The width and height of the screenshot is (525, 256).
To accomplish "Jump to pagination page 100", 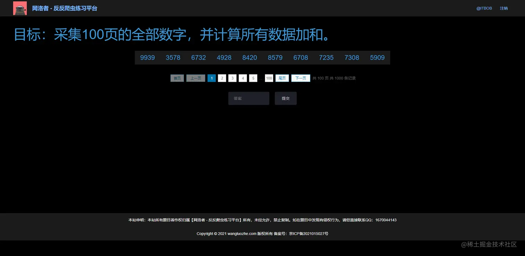I will point(269,78).
